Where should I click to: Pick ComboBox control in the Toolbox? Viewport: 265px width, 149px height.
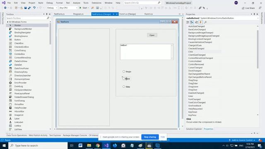point(19,54)
